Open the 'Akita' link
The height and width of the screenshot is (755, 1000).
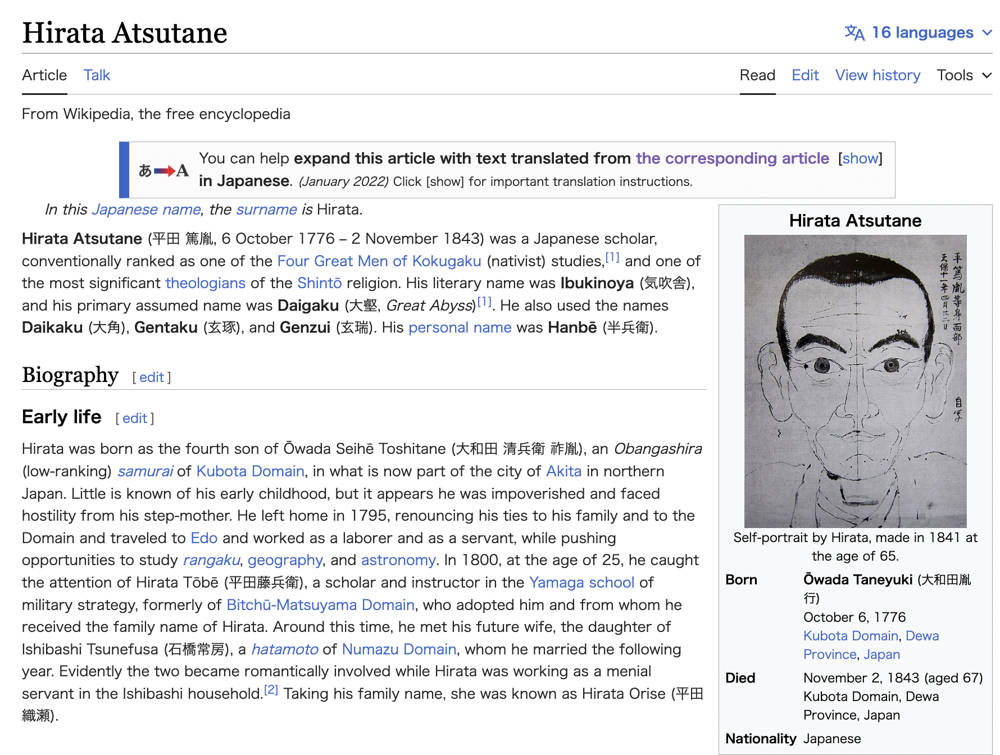coord(563,471)
